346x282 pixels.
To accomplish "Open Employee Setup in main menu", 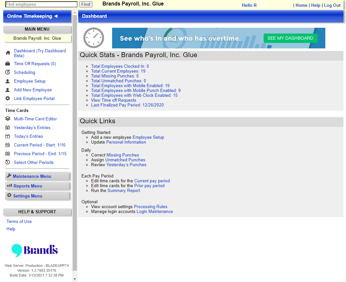I will pos(30,81).
